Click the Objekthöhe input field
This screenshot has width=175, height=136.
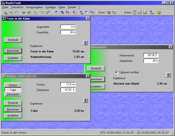[x=151, y=61]
